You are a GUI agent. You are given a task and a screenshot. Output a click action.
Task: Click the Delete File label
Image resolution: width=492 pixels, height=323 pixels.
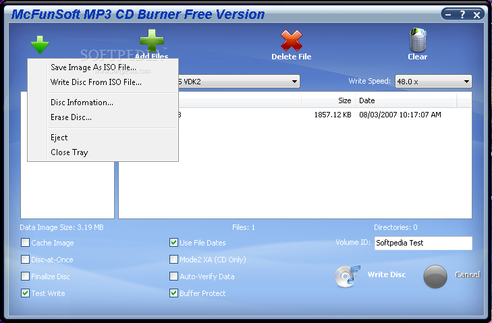[292, 57]
